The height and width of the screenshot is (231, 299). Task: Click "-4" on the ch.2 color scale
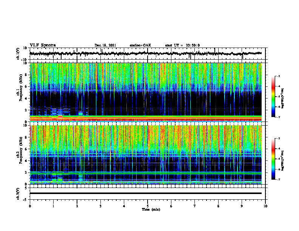278,149
